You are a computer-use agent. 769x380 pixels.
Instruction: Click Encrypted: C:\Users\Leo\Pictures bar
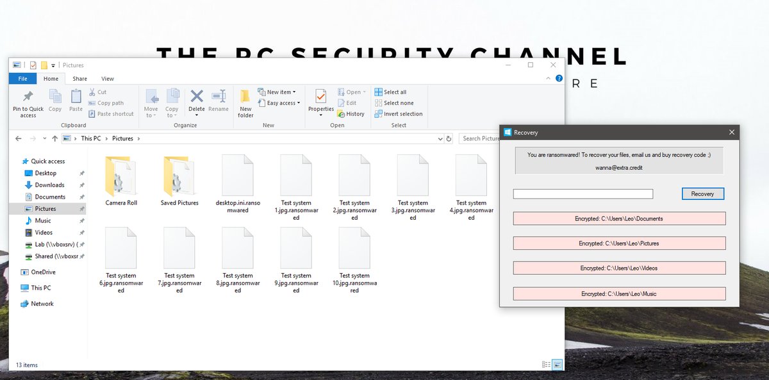click(619, 244)
